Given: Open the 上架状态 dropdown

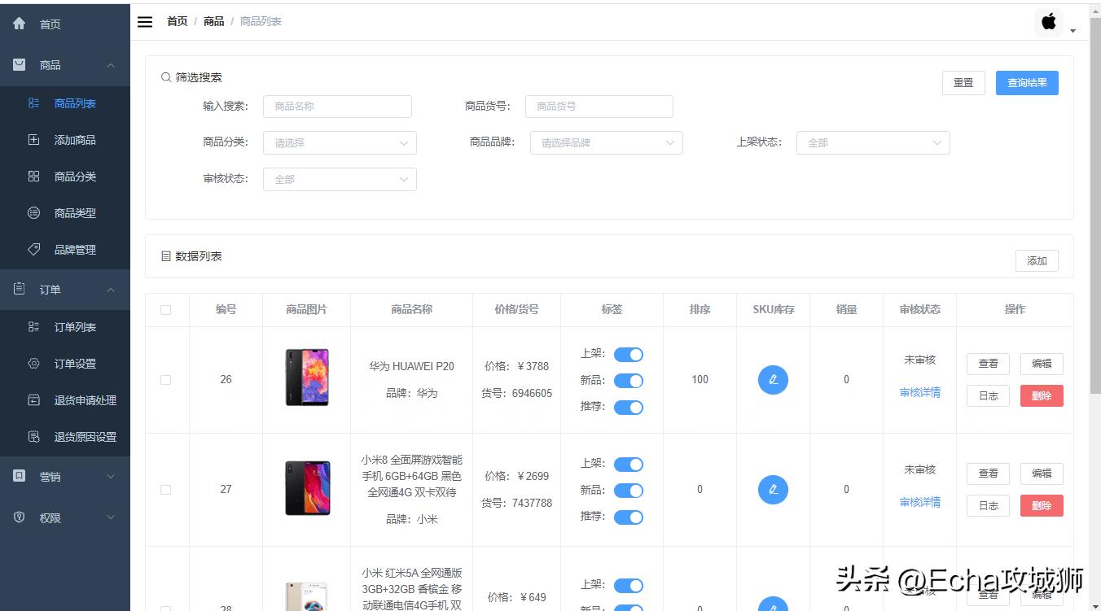Looking at the screenshot, I should (x=872, y=142).
